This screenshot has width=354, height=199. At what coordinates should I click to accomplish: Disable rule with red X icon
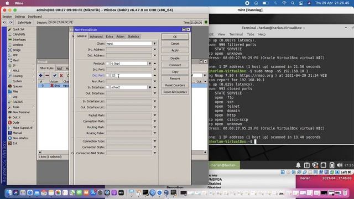pos(61,76)
